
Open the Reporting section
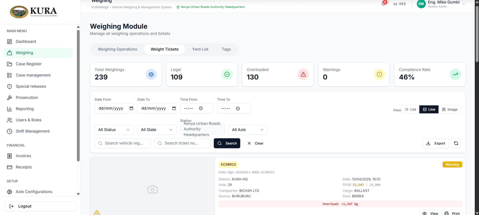click(38, 109)
